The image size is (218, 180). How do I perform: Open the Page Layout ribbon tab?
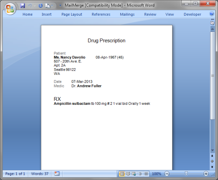coord(72,14)
